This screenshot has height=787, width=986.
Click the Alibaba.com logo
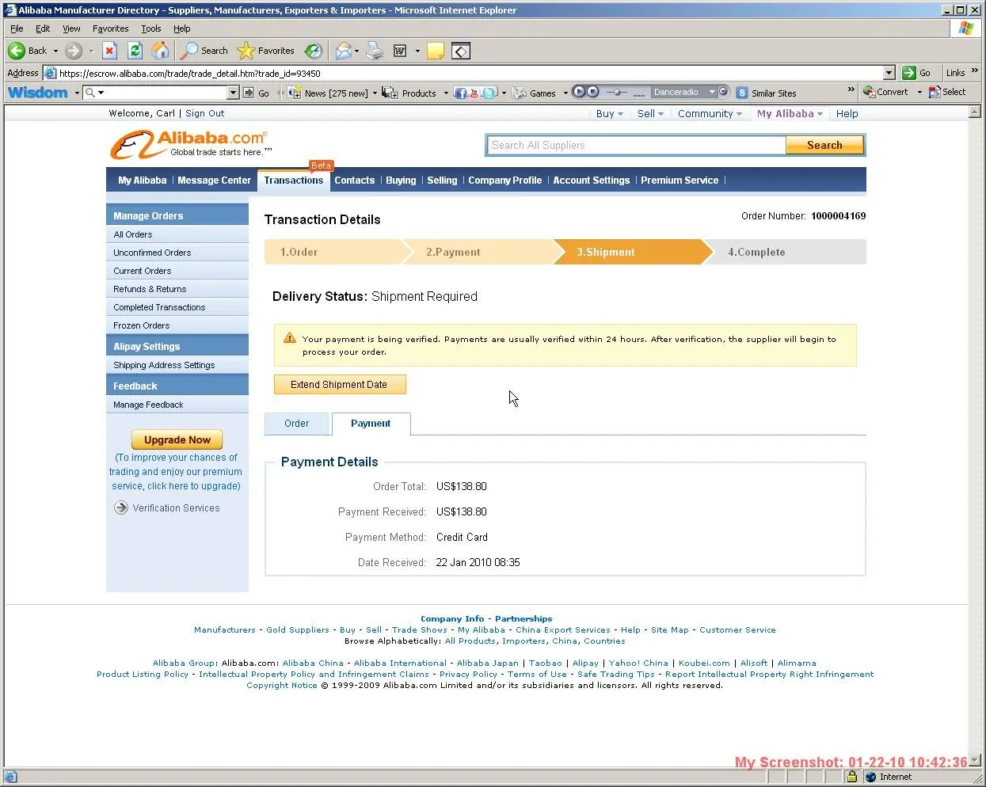point(190,144)
